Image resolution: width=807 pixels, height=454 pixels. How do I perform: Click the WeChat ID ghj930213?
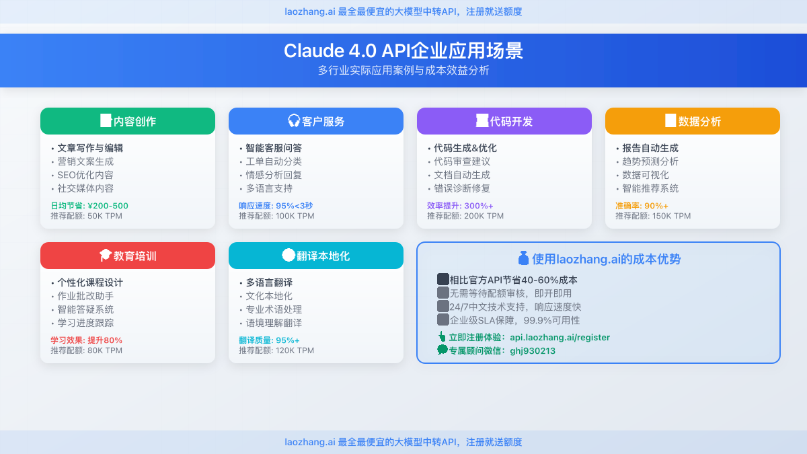pyautogui.click(x=533, y=350)
